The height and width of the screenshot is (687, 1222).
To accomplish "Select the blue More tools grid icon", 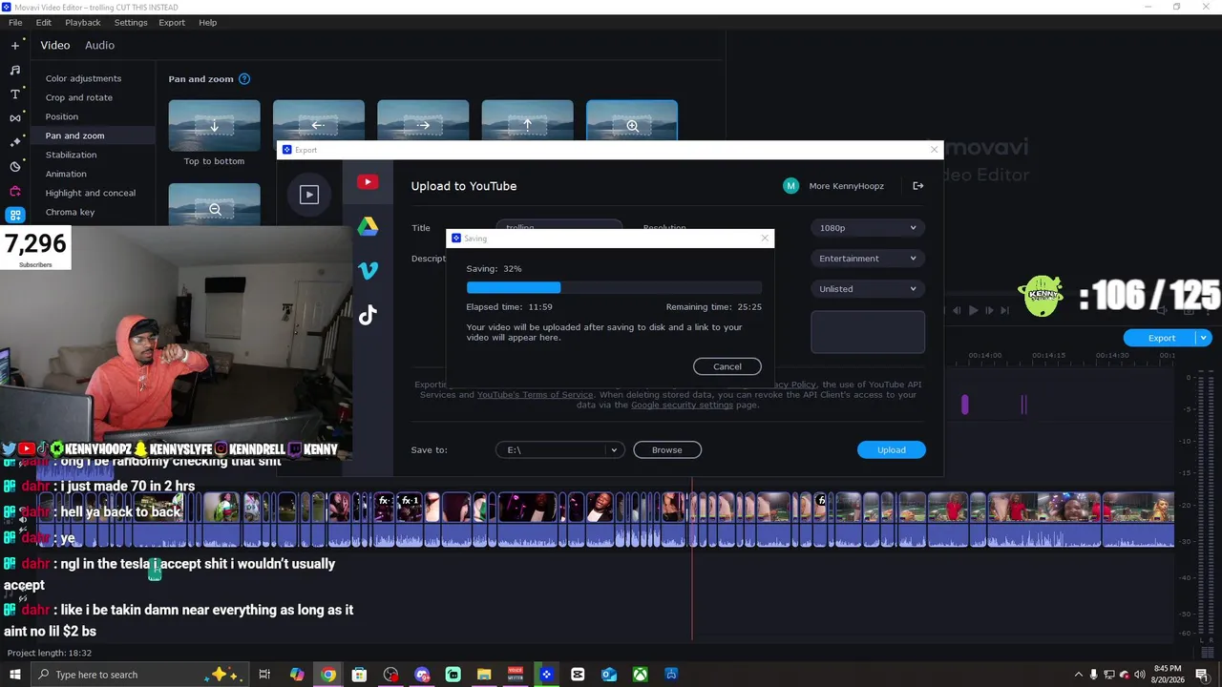I will pyautogui.click(x=15, y=215).
